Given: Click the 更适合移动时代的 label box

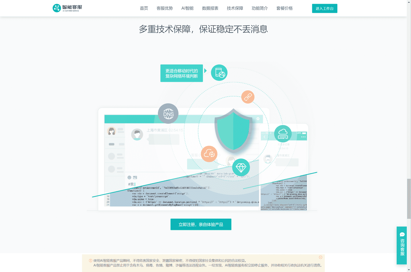Looking at the screenshot, I should [x=182, y=73].
